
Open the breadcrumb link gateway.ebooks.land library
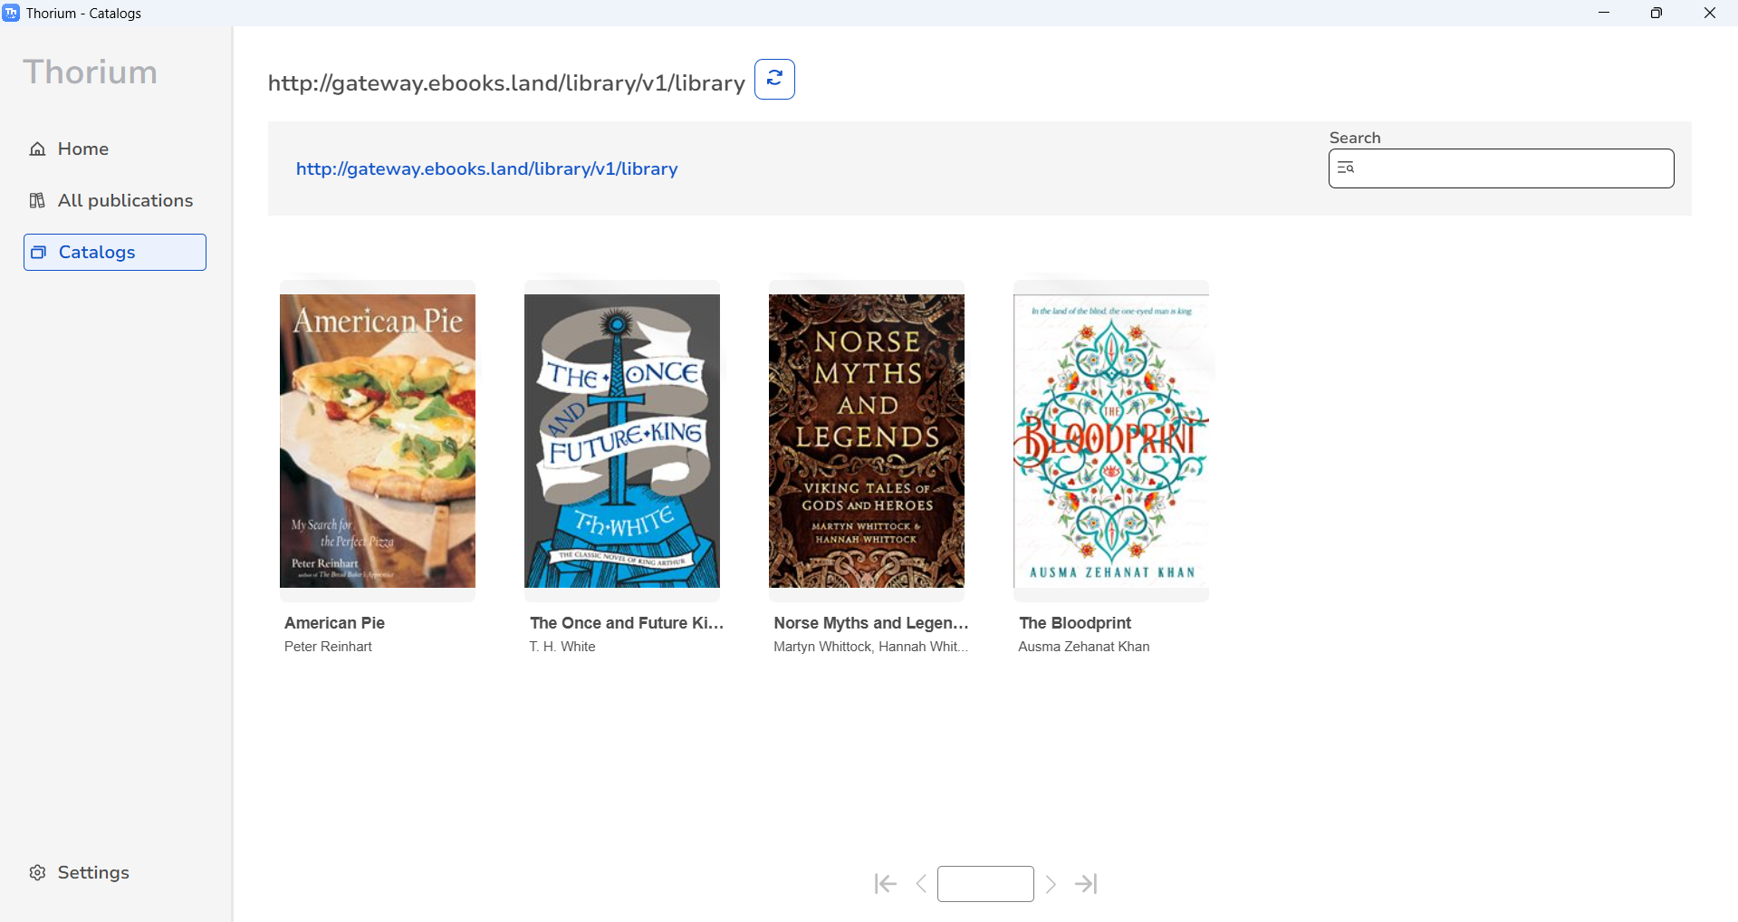(x=486, y=168)
